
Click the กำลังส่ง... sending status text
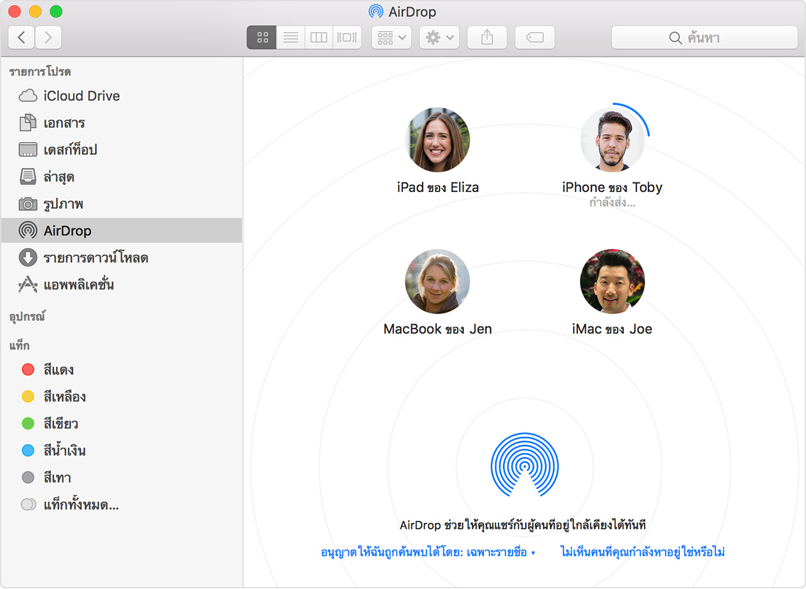click(612, 203)
